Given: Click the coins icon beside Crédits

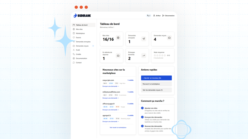Looking at the screenshot, I should [74, 54].
